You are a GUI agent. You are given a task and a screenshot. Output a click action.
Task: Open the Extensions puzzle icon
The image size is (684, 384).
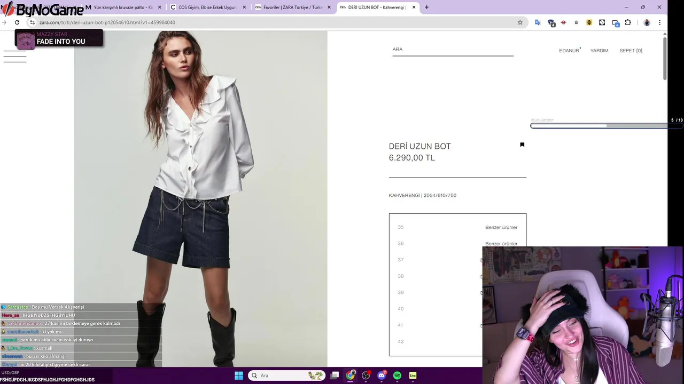(628, 22)
